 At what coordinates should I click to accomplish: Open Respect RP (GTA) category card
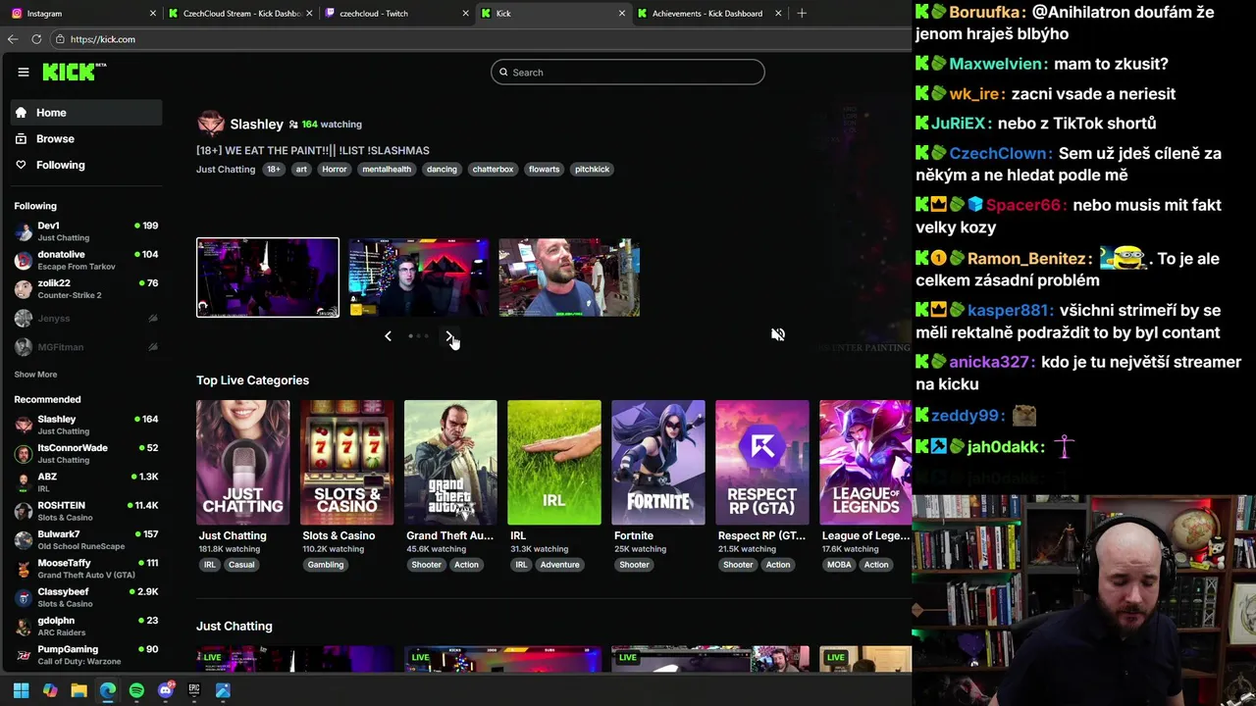point(761,462)
